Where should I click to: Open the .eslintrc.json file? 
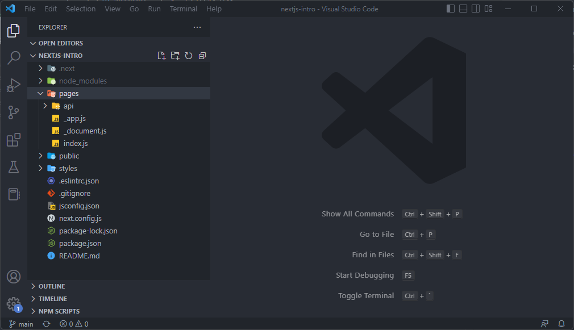tap(119, 181)
